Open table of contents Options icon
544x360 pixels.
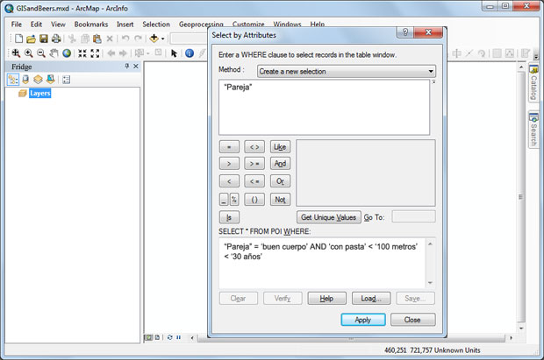point(67,80)
